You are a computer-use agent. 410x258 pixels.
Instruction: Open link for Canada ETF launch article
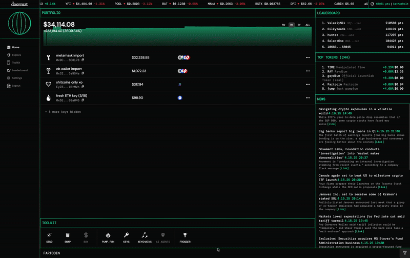[382, 187]
